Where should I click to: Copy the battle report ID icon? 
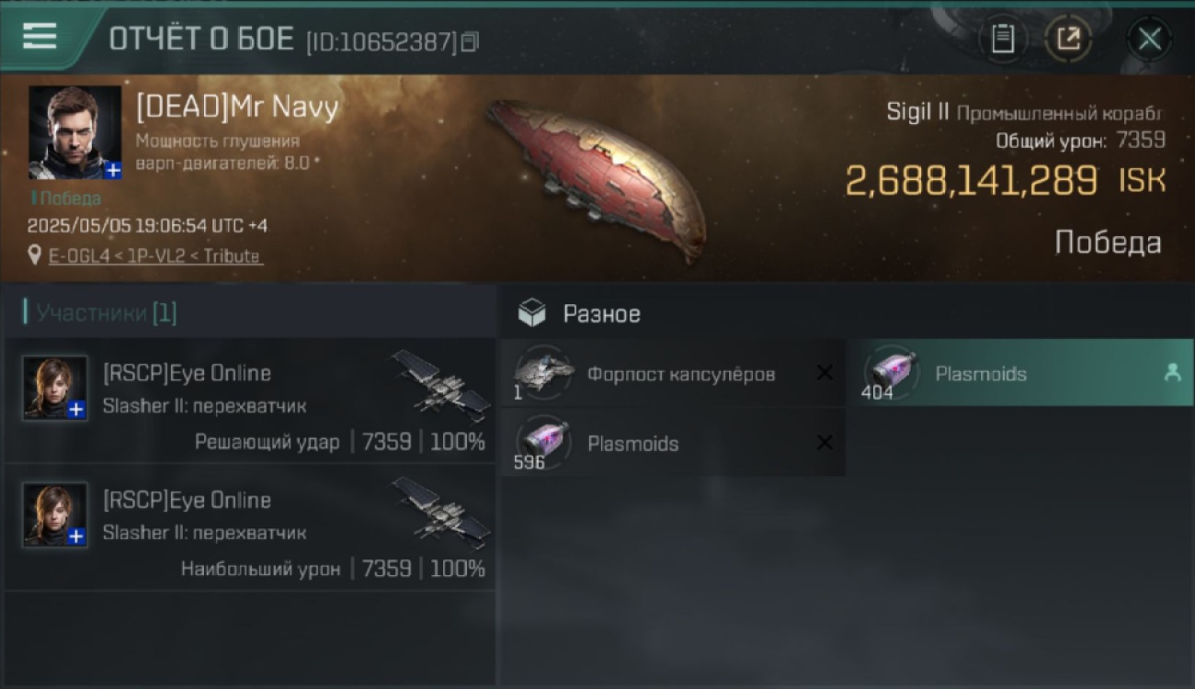(470, 41)
